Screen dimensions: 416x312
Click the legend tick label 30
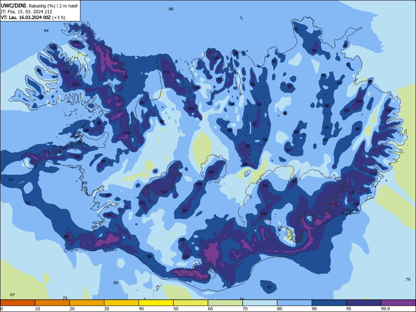point(106,309)
